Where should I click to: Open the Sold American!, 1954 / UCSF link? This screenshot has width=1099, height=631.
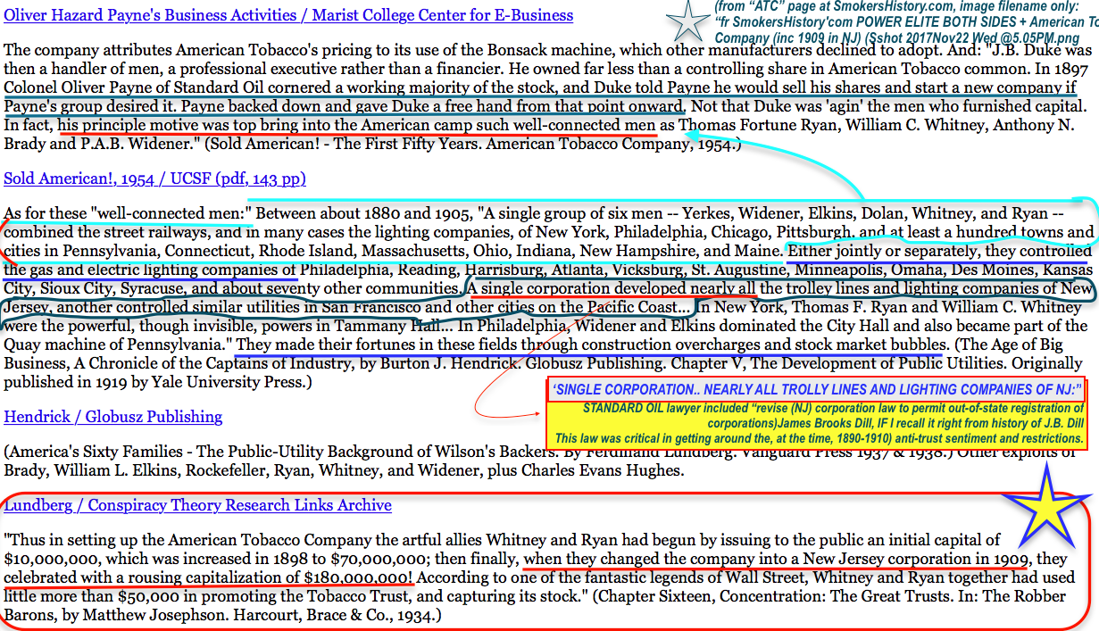(154, 179)
